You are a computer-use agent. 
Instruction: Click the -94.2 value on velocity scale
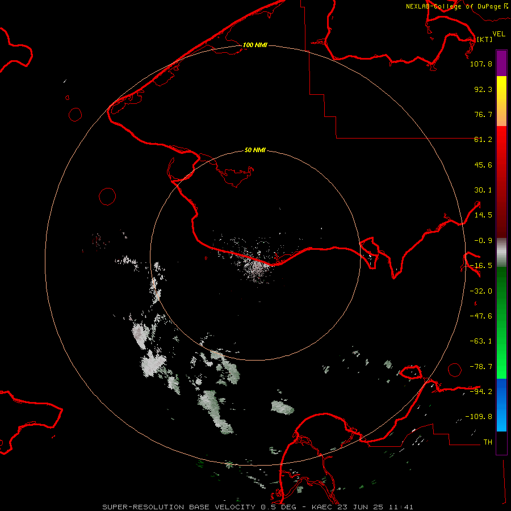[x=481, y=391]
